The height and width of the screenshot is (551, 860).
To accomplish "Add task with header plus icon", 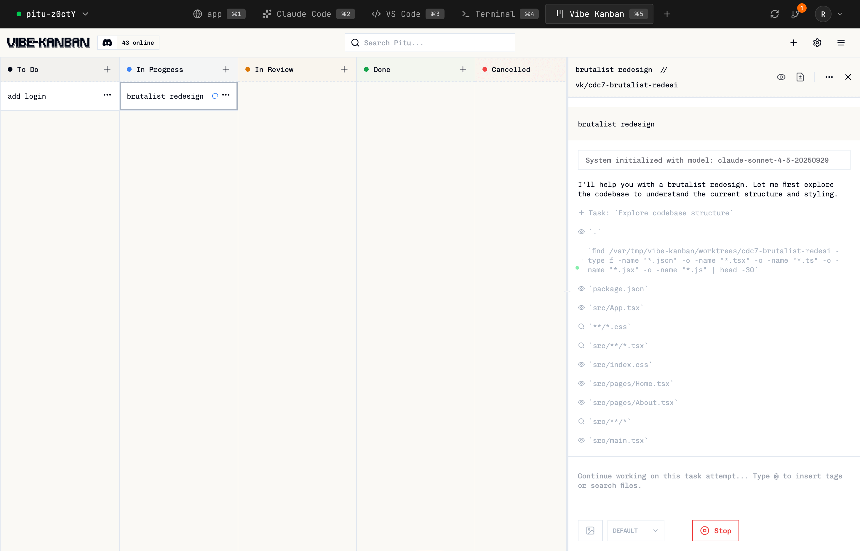I will click(x=793, y=43).
